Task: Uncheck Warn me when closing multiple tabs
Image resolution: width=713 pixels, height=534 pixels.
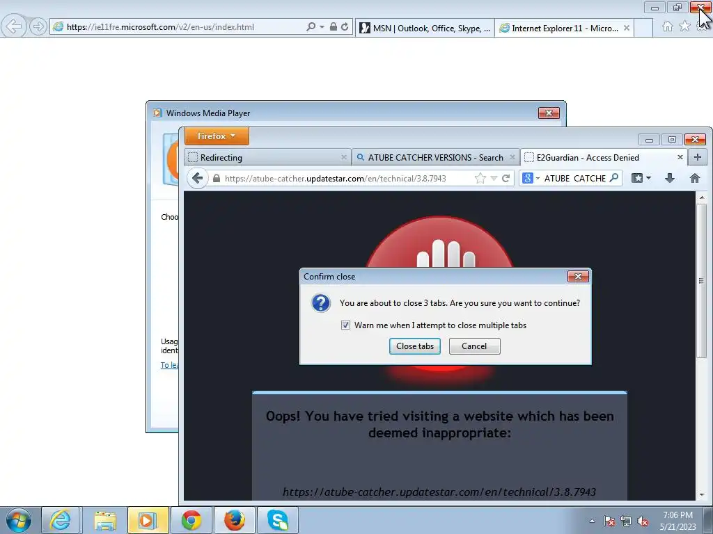Action: [345, 325]
